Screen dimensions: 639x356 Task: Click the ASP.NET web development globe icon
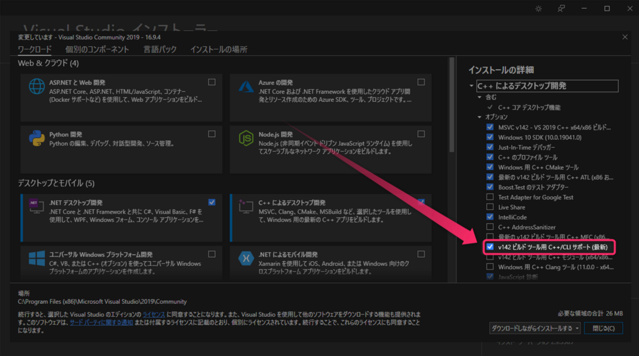click(37, 86)
